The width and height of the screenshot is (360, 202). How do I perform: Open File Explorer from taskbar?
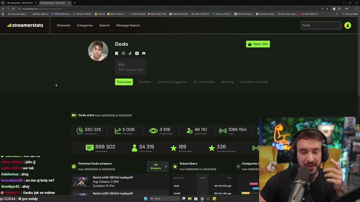tap(190, 199)
